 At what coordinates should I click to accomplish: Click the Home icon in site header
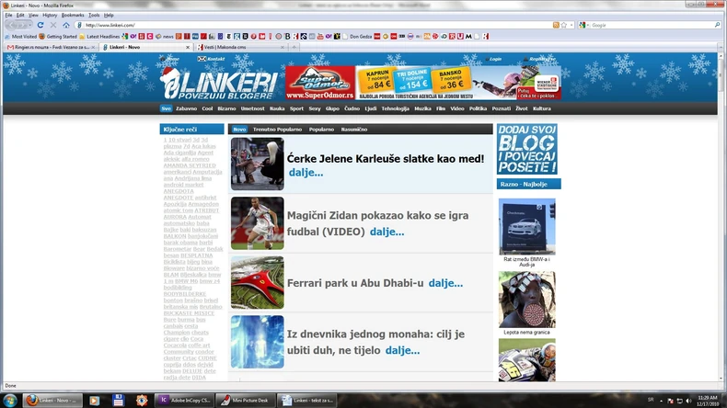click(x=172, y=59)
